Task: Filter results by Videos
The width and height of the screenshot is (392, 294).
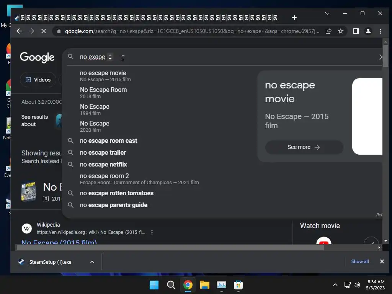Action: [x=38, y=80]
